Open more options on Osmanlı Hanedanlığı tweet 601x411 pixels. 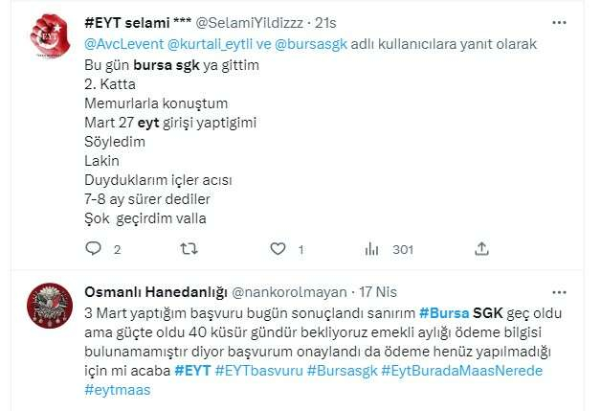559,293
